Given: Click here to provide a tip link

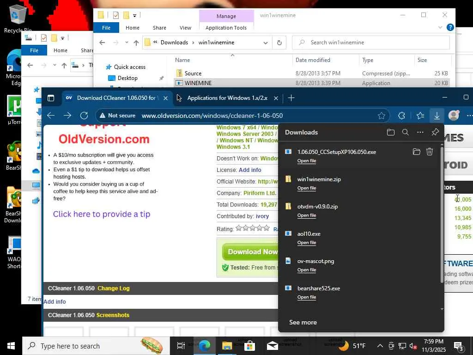Looking at the screenshot, I should click(102, 214).
